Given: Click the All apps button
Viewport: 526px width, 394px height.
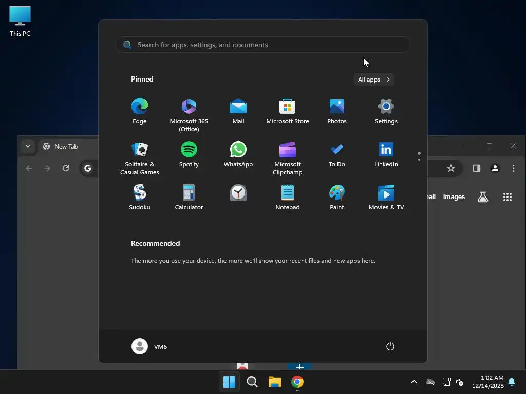Looking at the screenshot, I should pyautogui.click(x=374, y=80).
